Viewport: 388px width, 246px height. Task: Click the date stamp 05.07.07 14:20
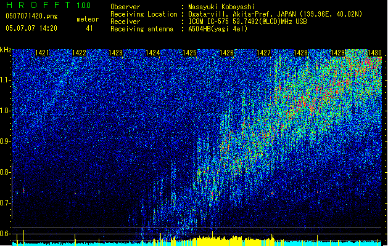(31, 28)
